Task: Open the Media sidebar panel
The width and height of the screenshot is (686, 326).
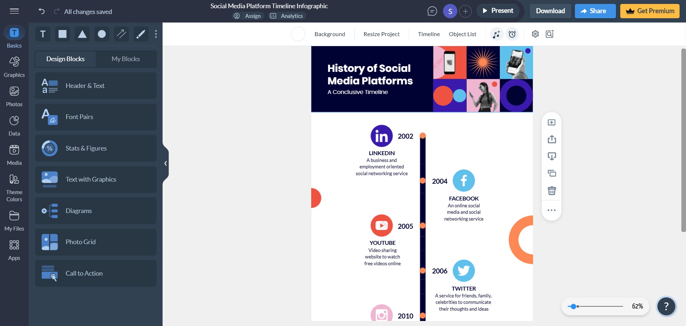Action: coord(14,155)
